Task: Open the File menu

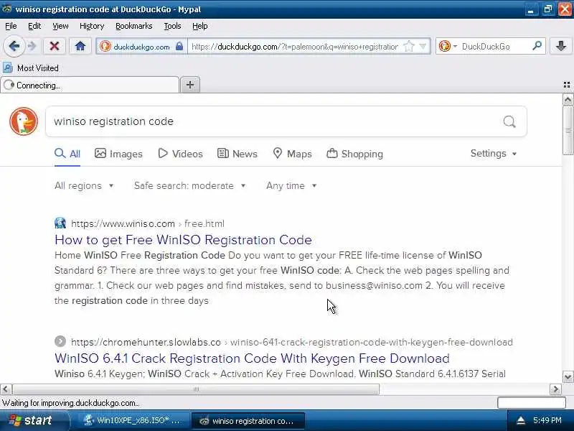Action: pyautogui.click(x=11, y=26)
